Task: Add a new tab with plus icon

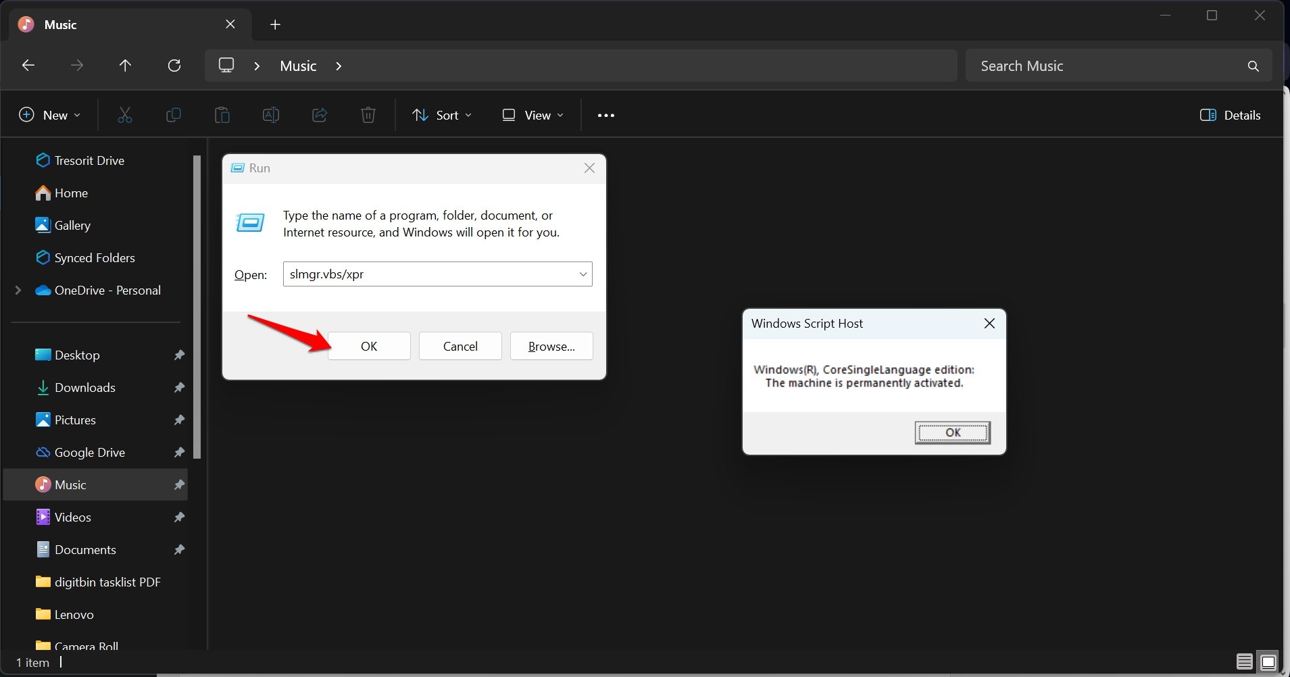Action: [275, 25]
